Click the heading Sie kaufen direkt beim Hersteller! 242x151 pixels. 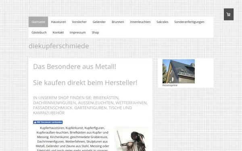(85, 83)
